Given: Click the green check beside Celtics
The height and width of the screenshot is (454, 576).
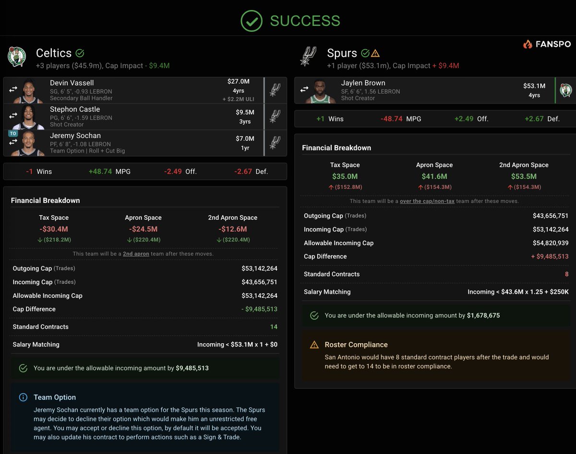Looking at the screenshot, I should (x=80, y=53).
